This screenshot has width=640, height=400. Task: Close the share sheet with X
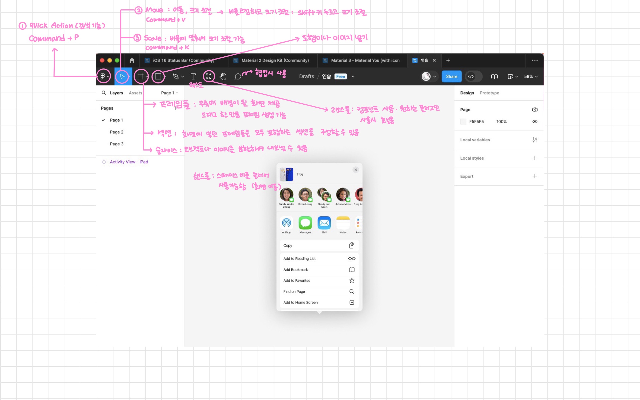click(x=356, y=170)
